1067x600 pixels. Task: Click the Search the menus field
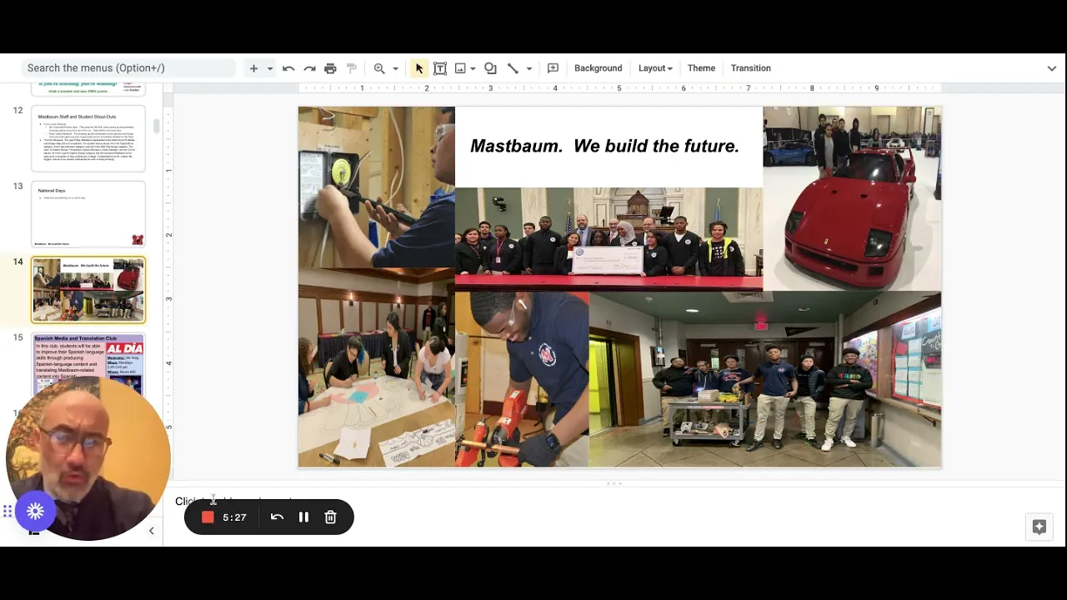(x=129, y=68)
